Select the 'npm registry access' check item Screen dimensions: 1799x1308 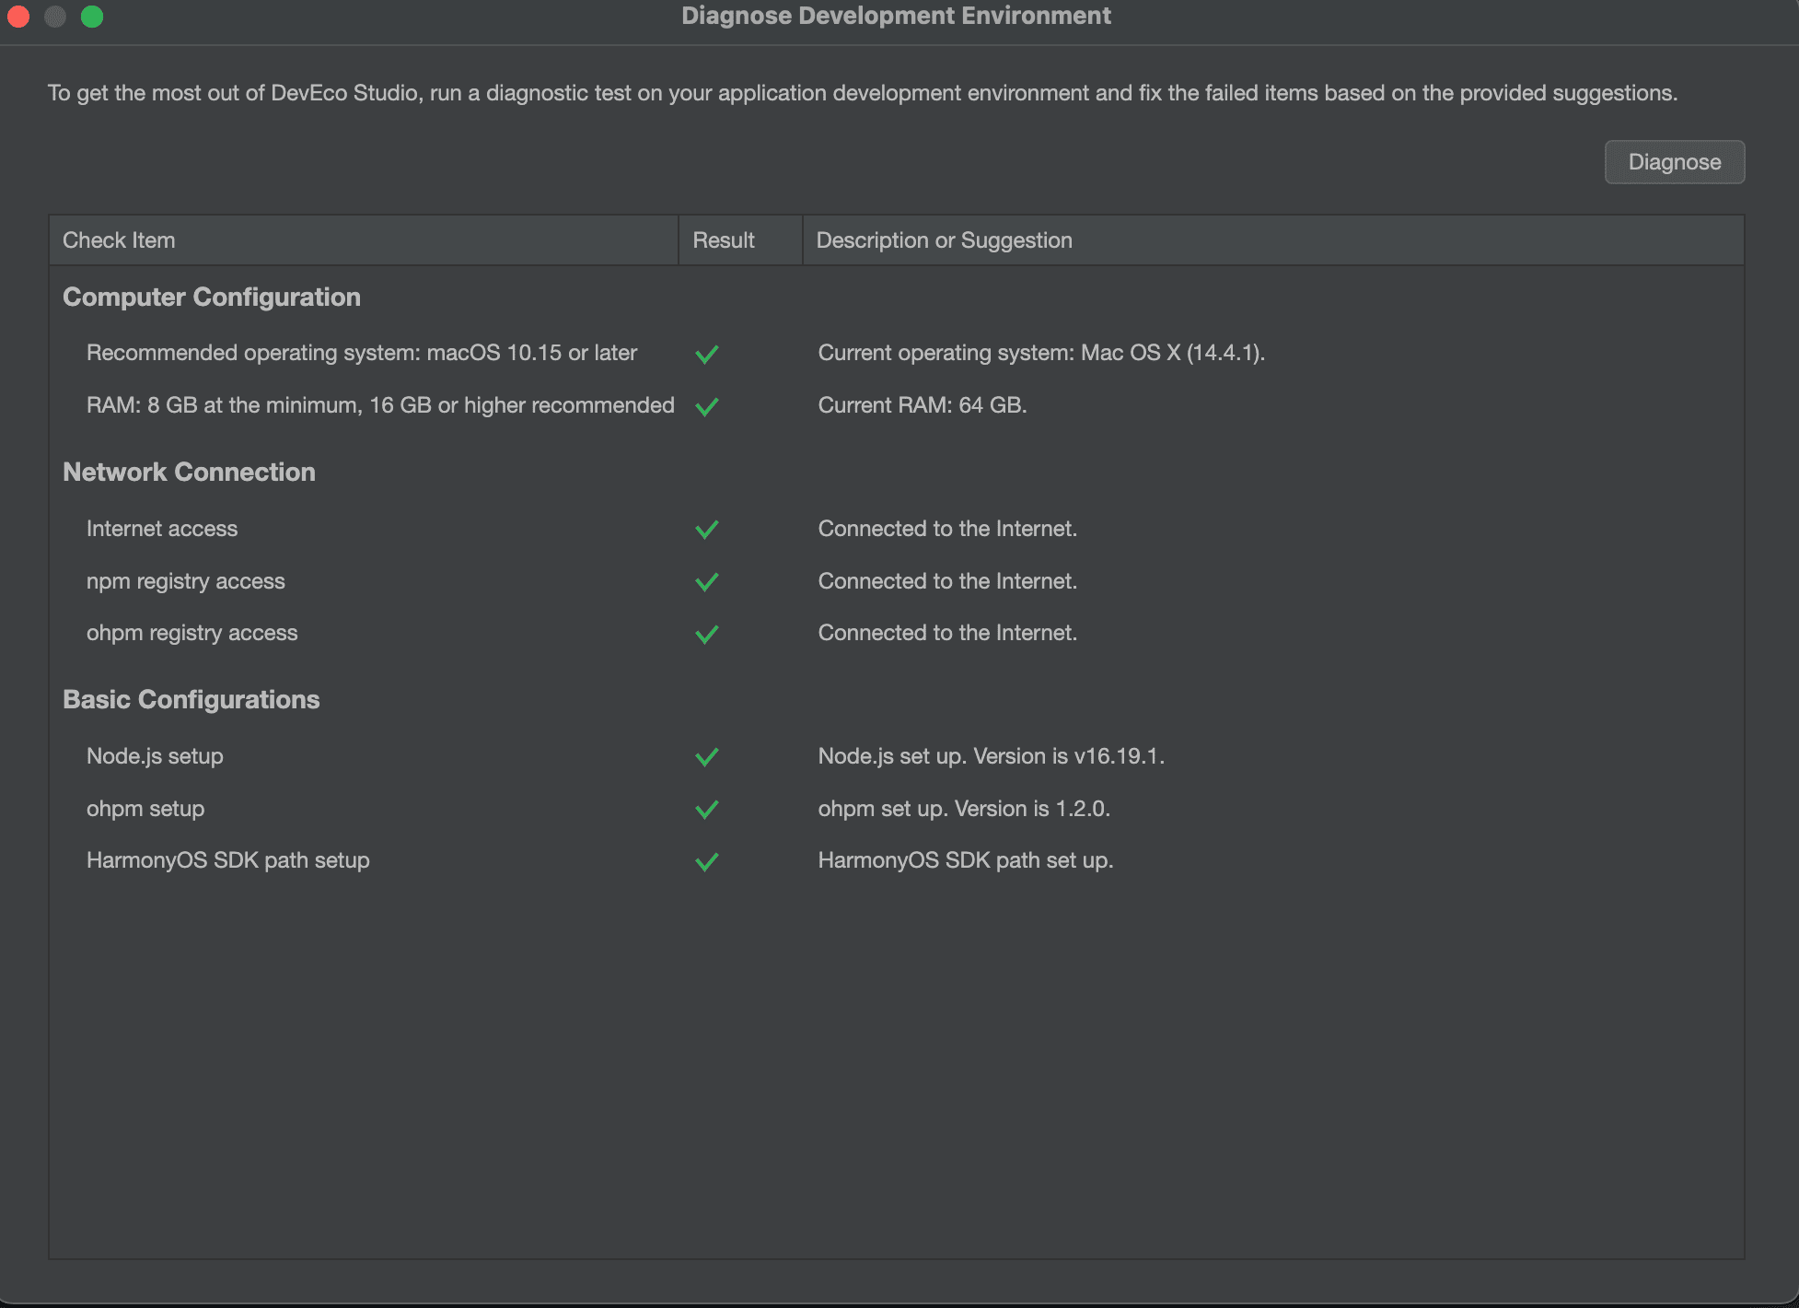tap(186, 581)
